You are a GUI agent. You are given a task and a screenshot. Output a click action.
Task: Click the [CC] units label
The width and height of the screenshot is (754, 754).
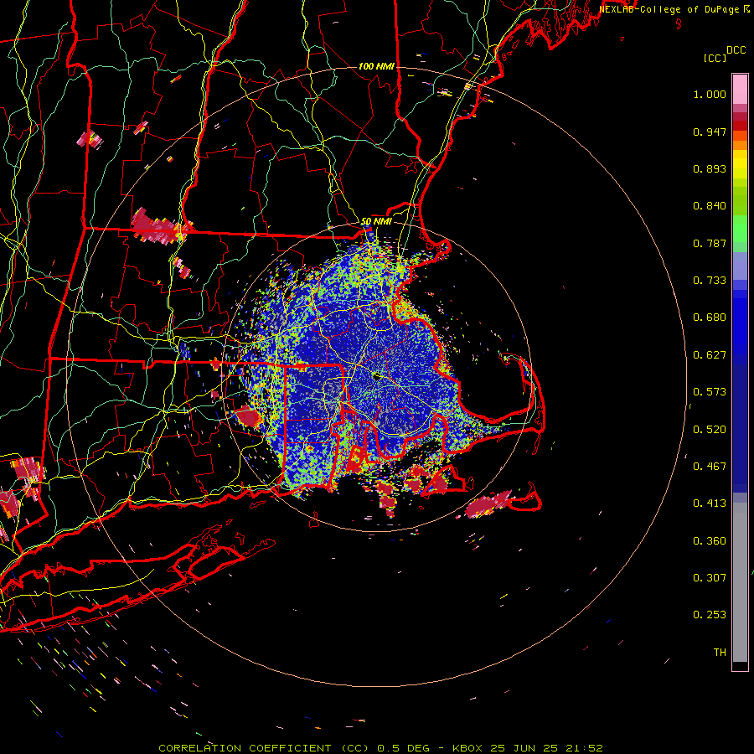pyautogui.click(x=715, y=58)
